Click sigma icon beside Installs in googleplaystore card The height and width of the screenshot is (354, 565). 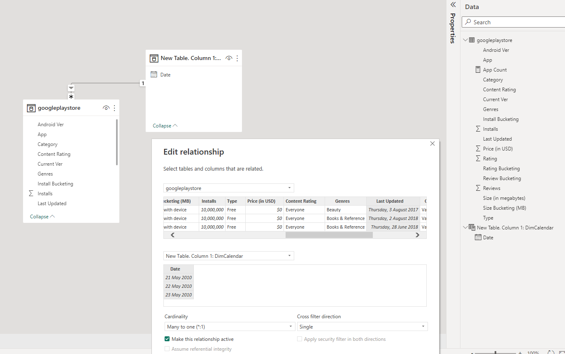tap(31, 193)
